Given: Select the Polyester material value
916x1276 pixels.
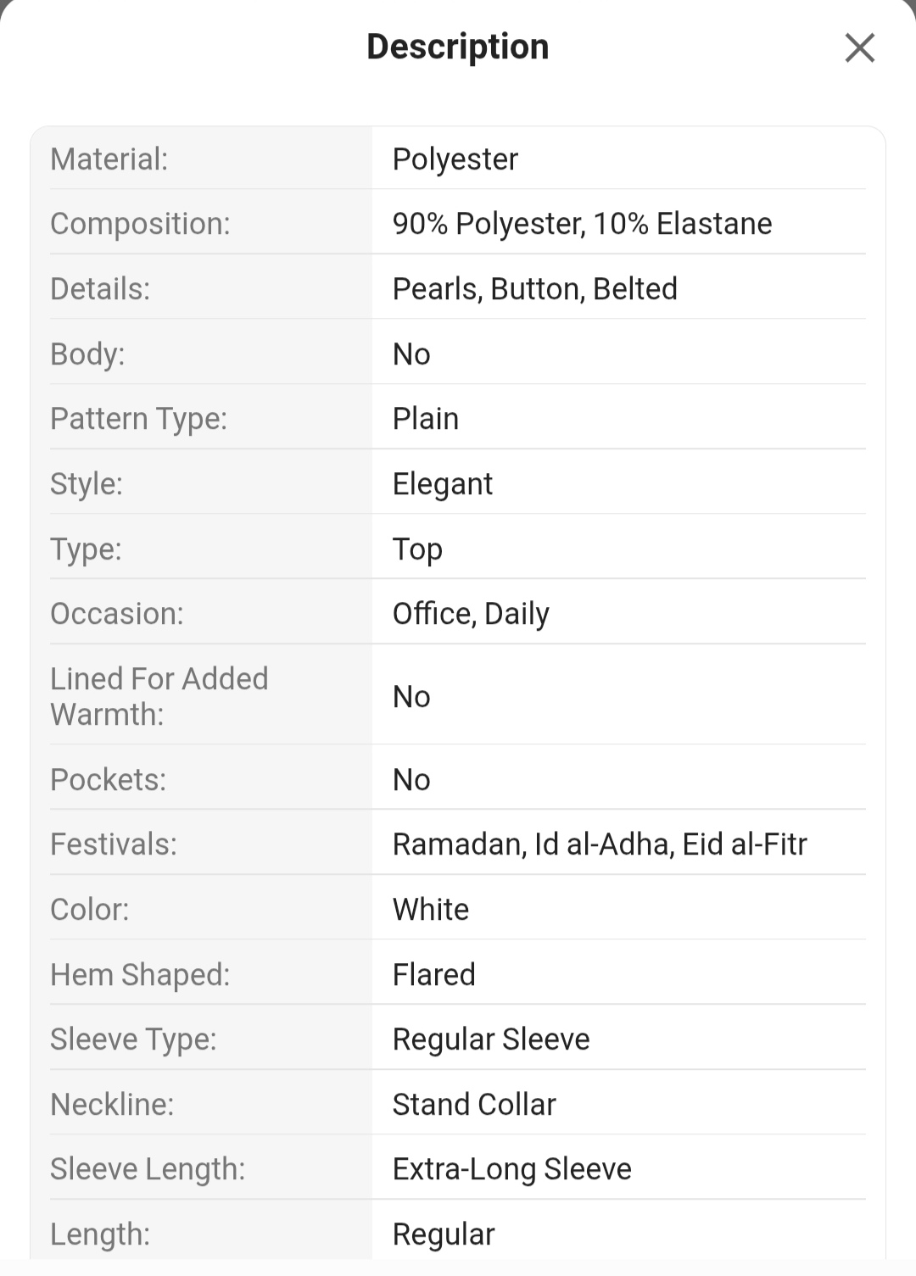Looking at the screenshot, I should [x=455, y=159].
